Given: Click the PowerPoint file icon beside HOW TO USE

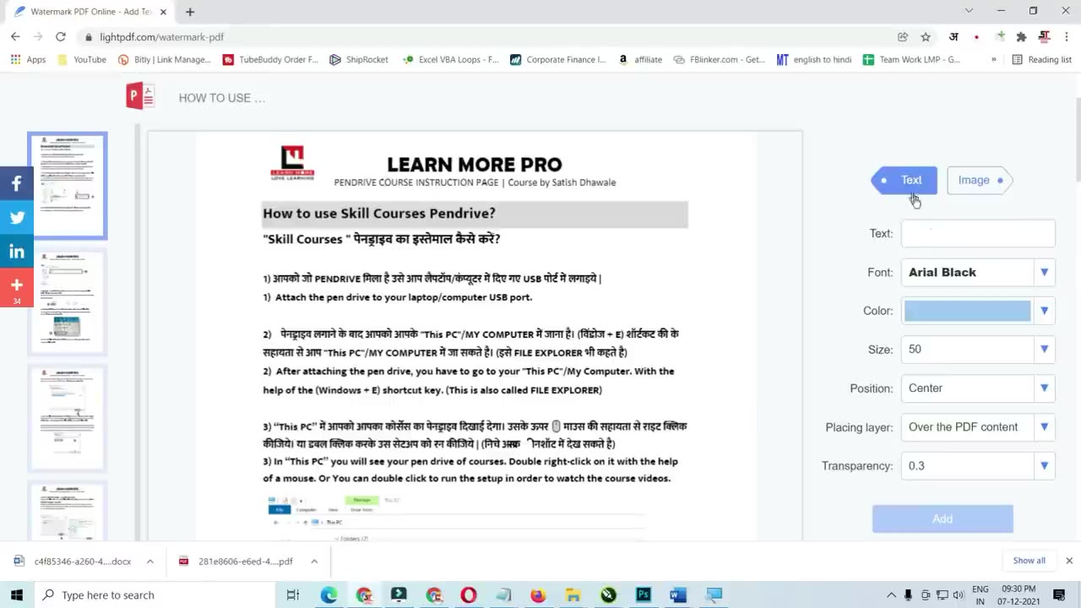Looking at the screenshot, I should [x=140, y=96].
